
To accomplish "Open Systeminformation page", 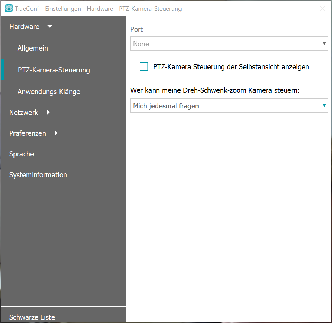I will (38, 175).
